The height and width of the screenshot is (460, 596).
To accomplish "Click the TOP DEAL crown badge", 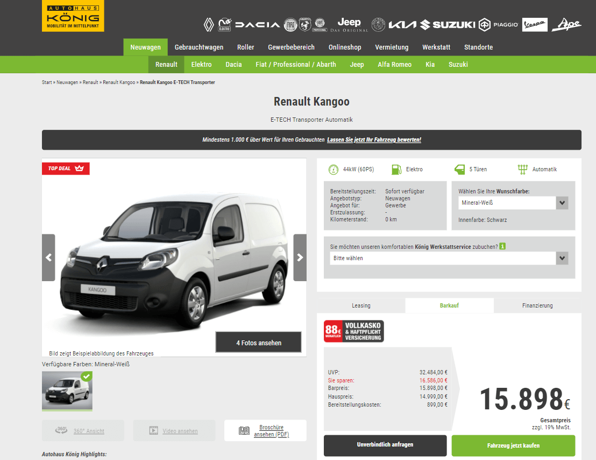I will pos(66,169).
